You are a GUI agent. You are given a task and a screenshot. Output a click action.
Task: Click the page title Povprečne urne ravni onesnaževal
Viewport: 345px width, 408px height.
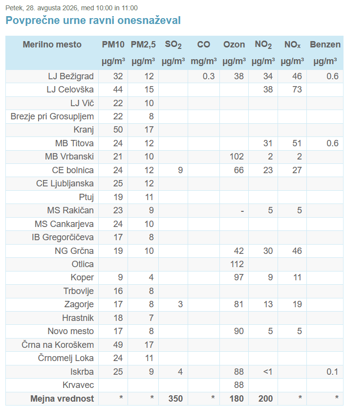93,20
